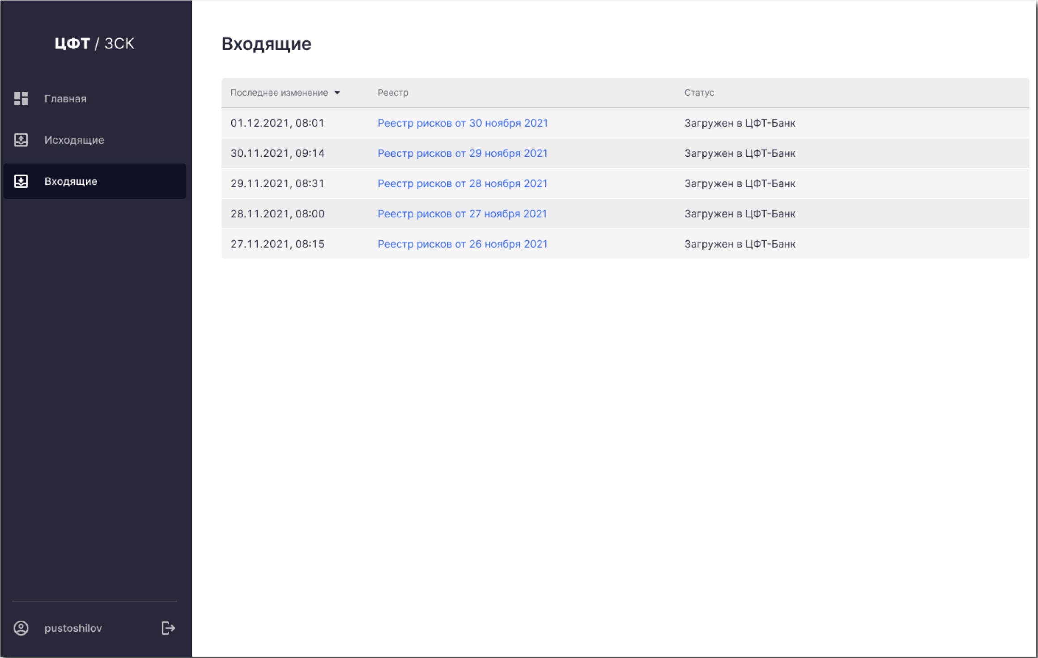Image resolution: width=1038 pixels, height=658 pixels.
Task: Open Реестр рисков от 30 ноября 2021
Action: point(462,123)
